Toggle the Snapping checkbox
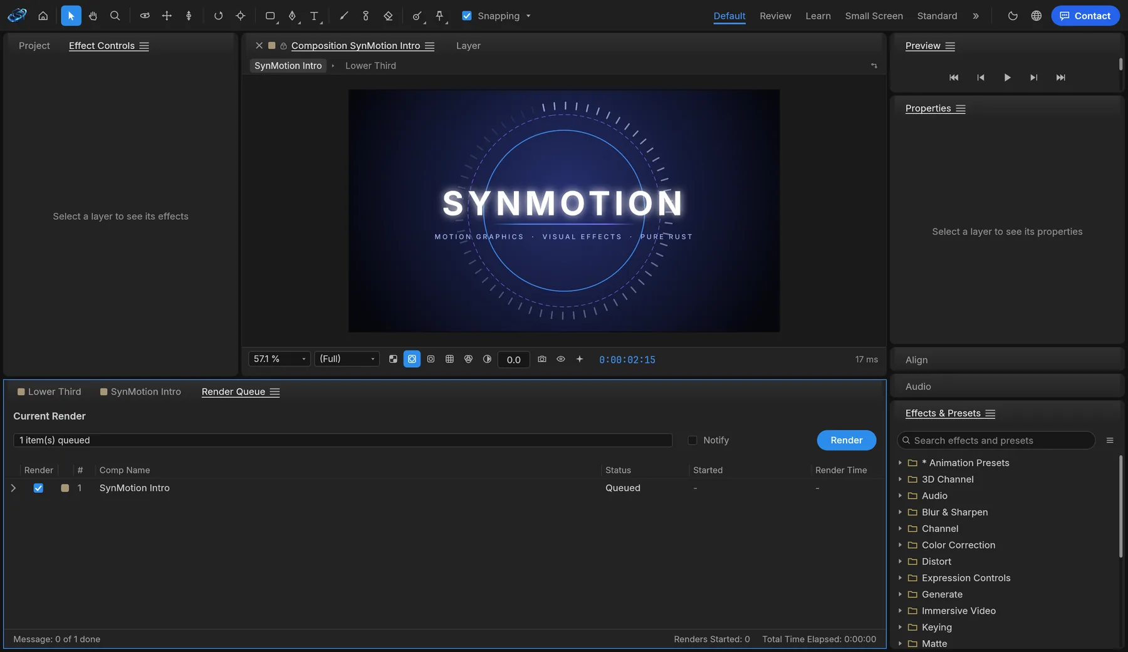The height and width of the screenshot is (652, 1128). [x=467, y=16]
